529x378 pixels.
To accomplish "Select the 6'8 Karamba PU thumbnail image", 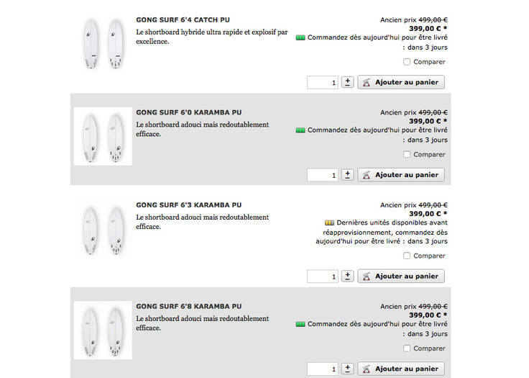I will [103, 331].
